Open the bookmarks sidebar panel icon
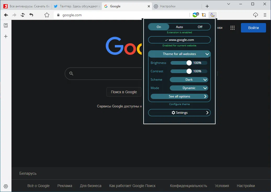Screen dimensions: 271x192 [6, 25]
